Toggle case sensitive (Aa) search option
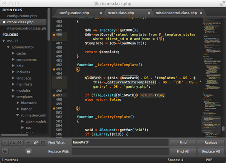Screen dimensions: 226x163 tap(12, 143)
